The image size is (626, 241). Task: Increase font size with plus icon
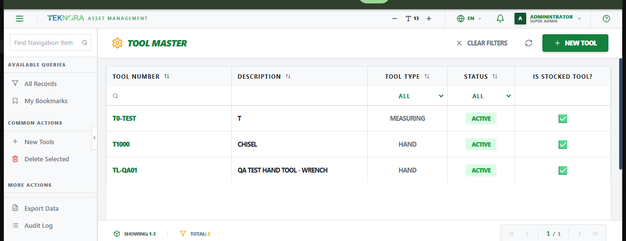tap(429, 19)
